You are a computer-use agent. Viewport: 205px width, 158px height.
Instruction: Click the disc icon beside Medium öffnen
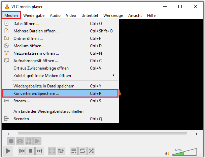point(6,46)
